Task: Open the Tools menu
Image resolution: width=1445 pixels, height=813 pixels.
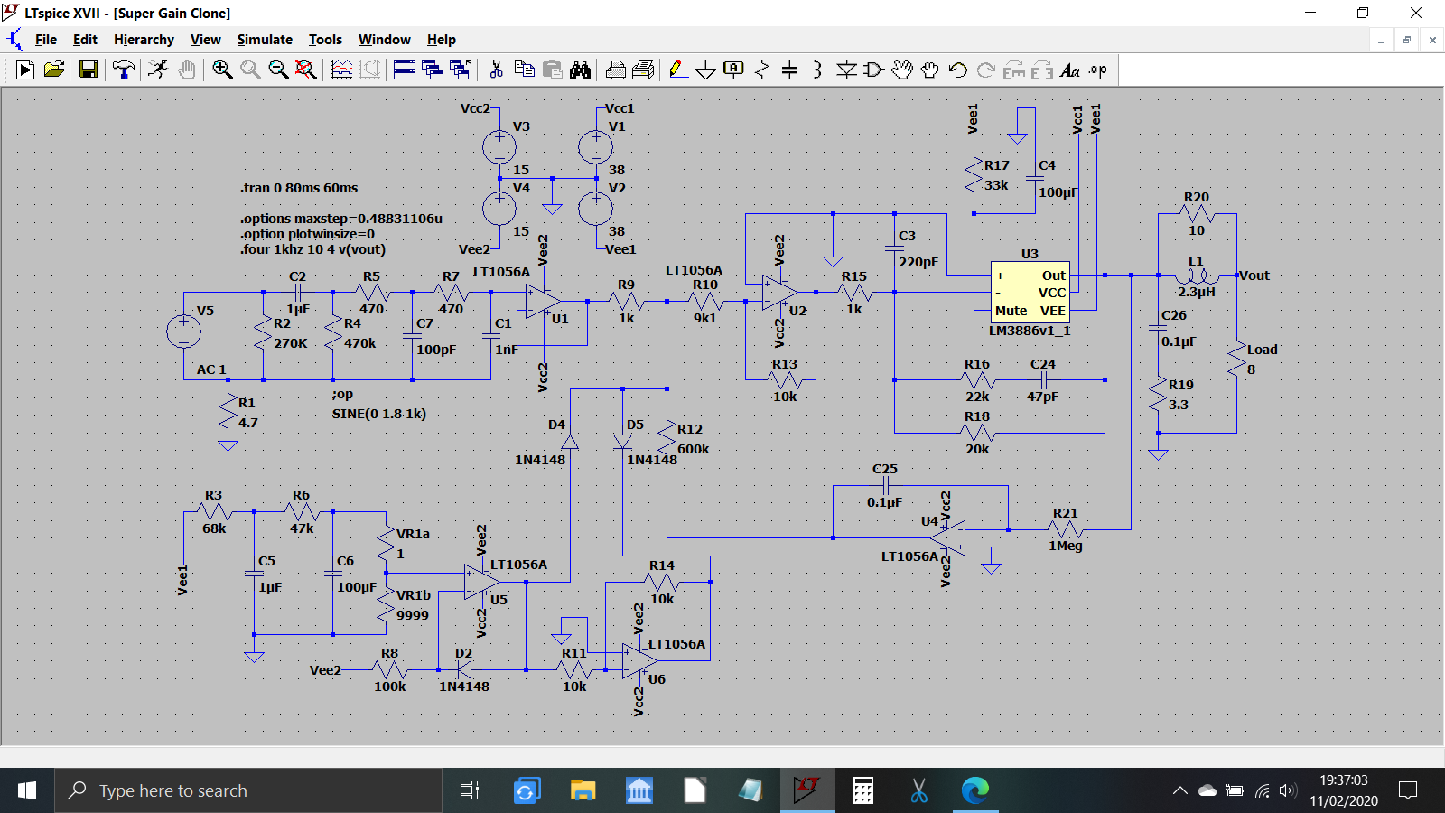Action: click(325, 40)
